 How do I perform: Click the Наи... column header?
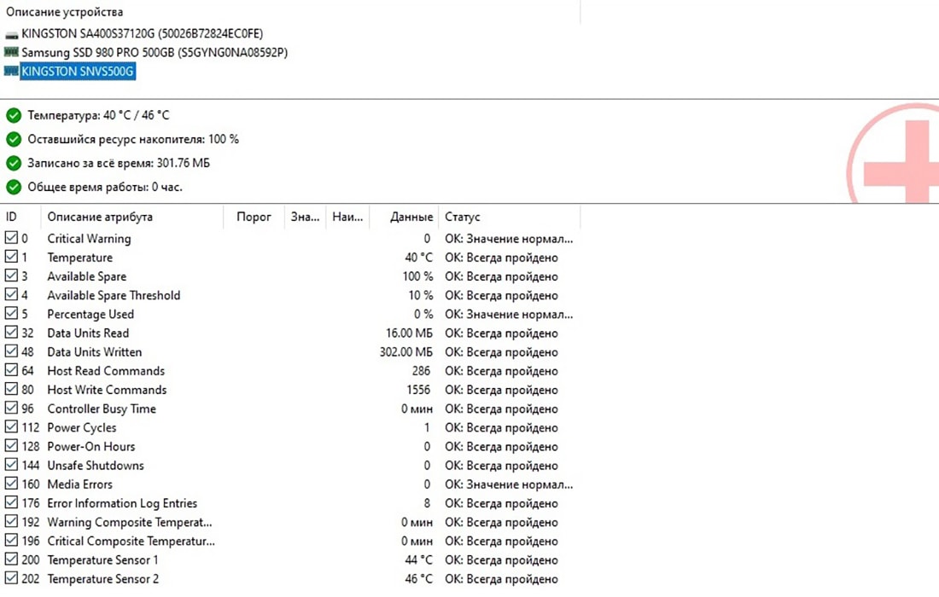347,217
